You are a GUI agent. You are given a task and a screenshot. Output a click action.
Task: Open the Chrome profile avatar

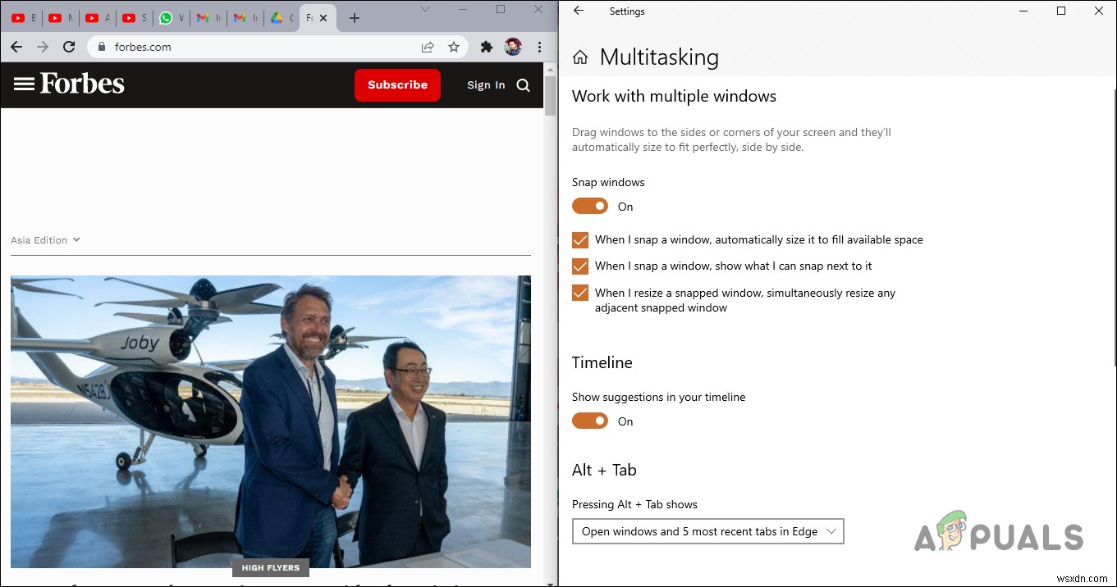(513, 47)
